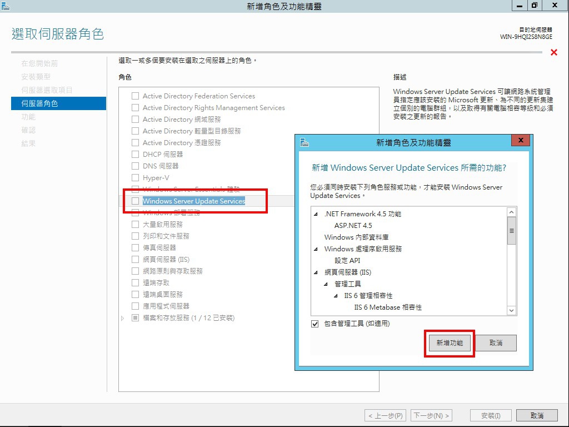Image resolution: width=569 pixels, height=427 pixels.
Task: Select 在您開始前 wizard step
Action: point(39,63)
